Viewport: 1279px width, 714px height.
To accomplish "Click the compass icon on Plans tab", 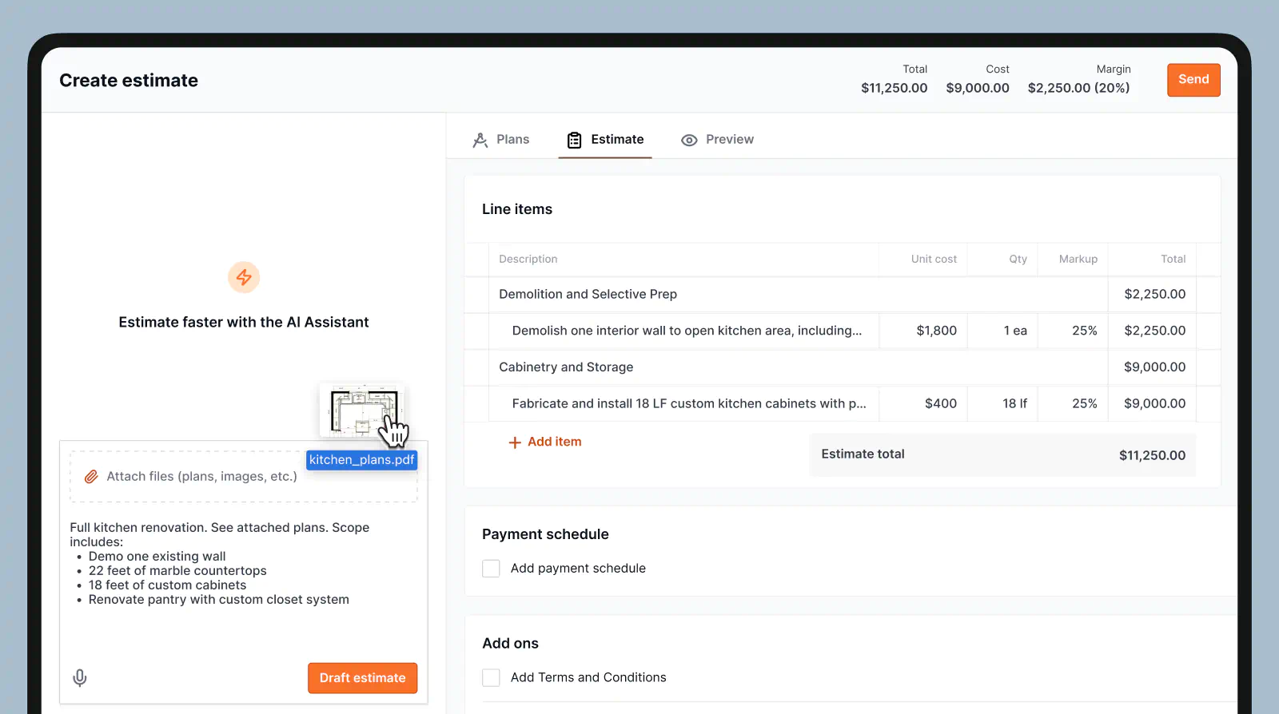I will tap(480, 140).
